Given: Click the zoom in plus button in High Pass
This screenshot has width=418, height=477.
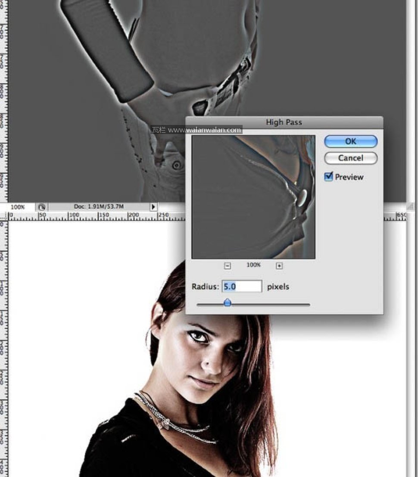Looking at the screenshot, I should coord(279,266).
